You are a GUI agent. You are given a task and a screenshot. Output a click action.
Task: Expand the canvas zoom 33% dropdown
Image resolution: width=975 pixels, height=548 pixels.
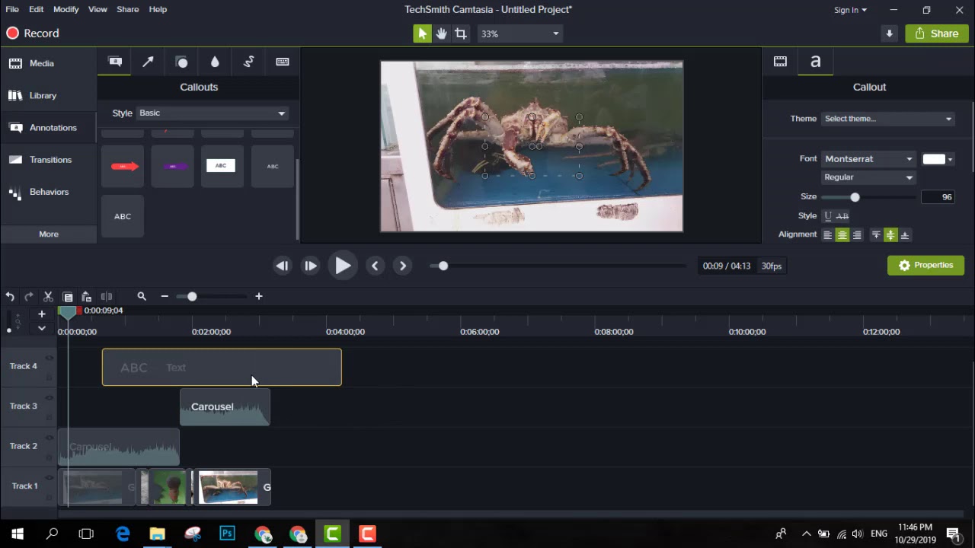tap(519, 33)
